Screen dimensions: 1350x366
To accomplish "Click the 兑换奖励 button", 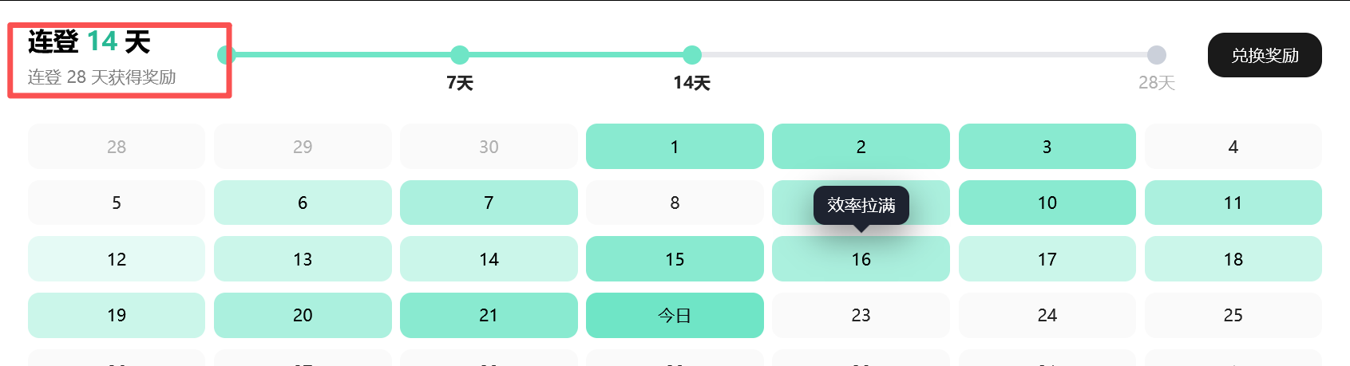I will click(1265, 55).
